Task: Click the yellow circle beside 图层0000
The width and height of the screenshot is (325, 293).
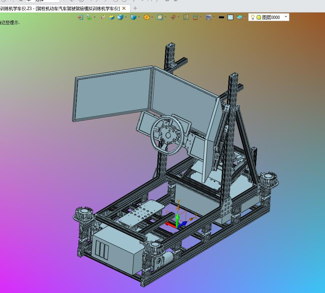Action: point(259,17)
